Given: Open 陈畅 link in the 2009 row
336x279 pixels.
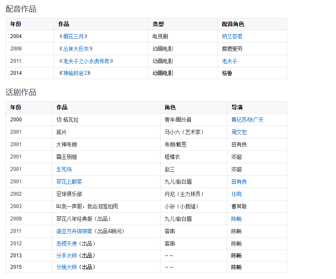Looking at the screenshot, I should point(236,219).
